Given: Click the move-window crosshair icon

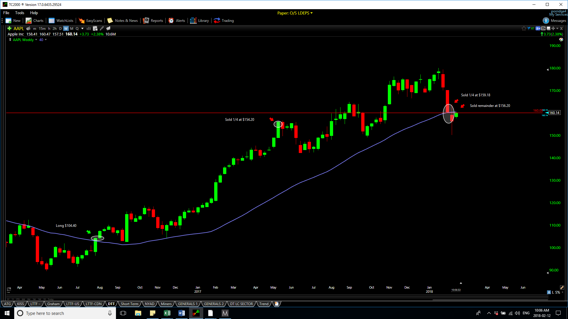Looking at the screenshot, I should [x=553, y=29].
